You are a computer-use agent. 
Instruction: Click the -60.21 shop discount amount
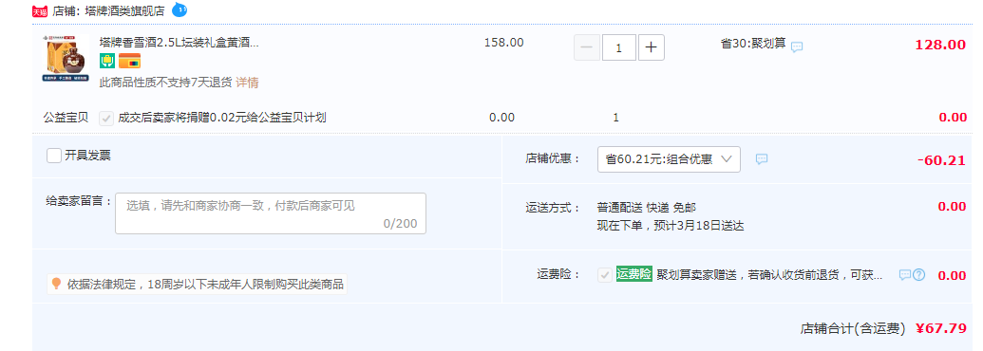tap(941, 160)
